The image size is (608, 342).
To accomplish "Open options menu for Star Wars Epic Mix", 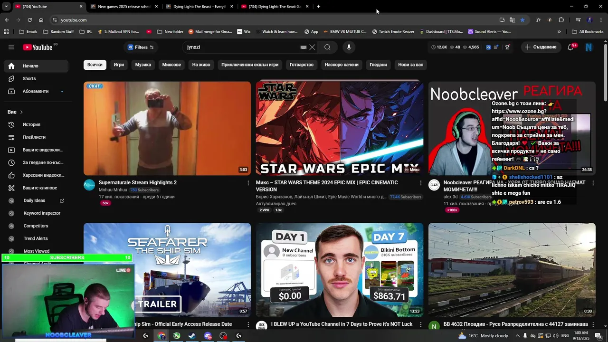I will [420, 183].
